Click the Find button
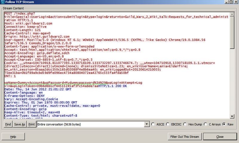The height and width of the screenshot is (143, 239). click(8, 124)
